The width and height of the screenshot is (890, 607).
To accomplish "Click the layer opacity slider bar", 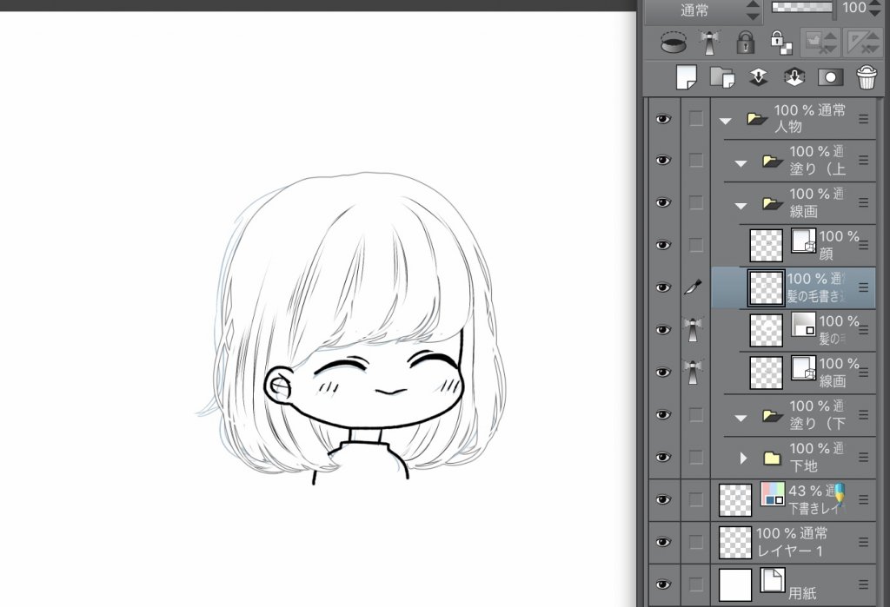I will (x=803, y=9).
